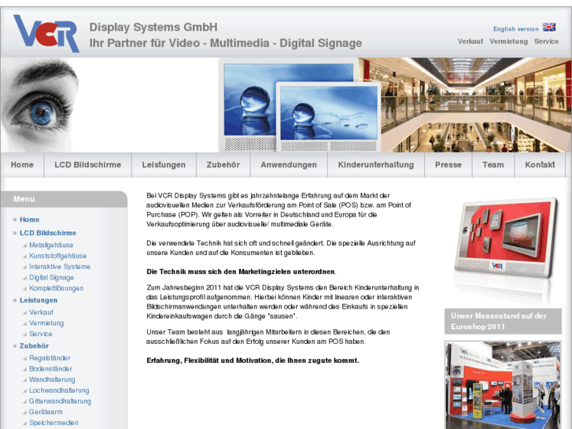Select Wandhalterung in sidebar
This screenshot has width=572, height=429.
click(x=52, y=379)
